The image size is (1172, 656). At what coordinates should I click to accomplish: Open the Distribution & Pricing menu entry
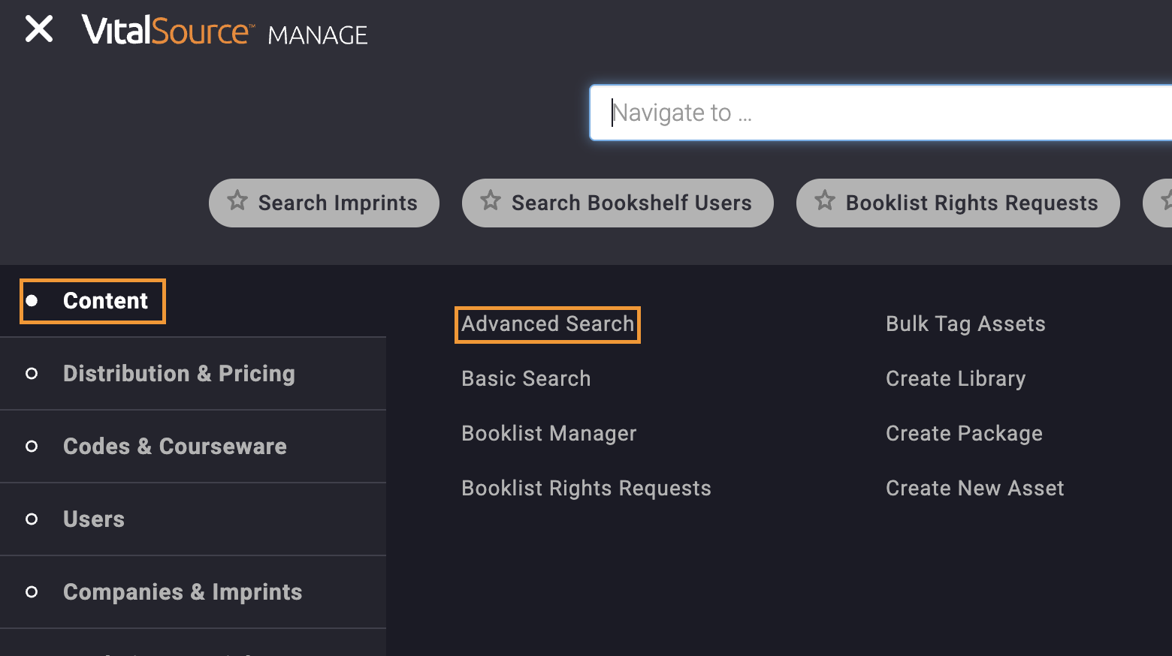pos(179,373)
